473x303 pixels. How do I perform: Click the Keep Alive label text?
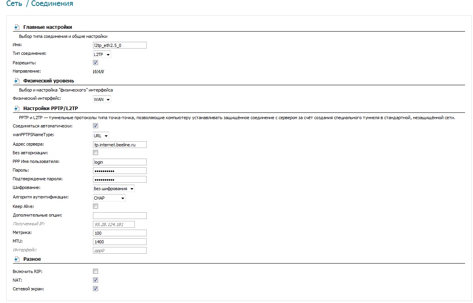(23, 206)
